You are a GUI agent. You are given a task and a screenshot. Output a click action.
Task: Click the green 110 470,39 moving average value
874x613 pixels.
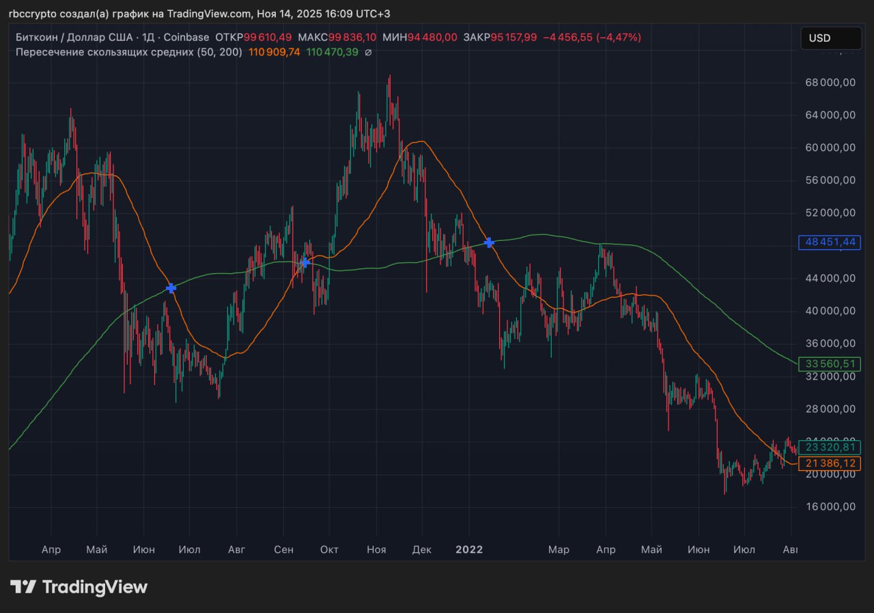[x=333, y=52]
